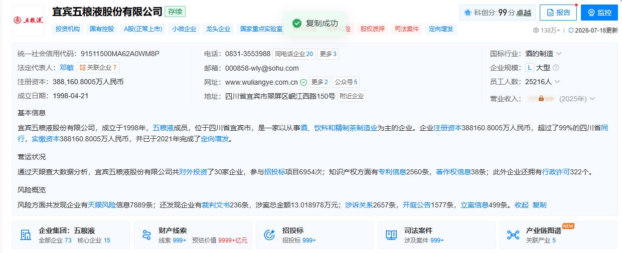Open the www.wuliangye.com.cn website link

click(261, 82)
